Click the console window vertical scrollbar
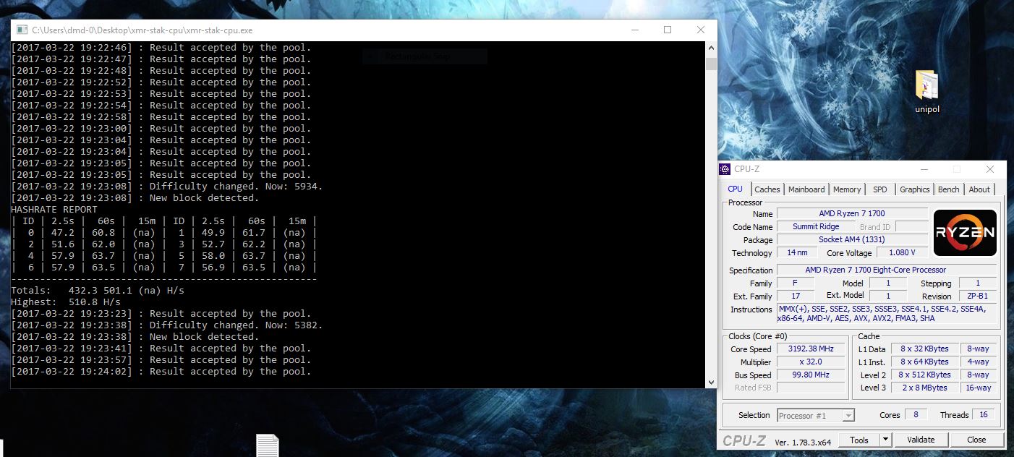Image resolution: width=1014 pixels, height=457 pixels. [711, 214]
